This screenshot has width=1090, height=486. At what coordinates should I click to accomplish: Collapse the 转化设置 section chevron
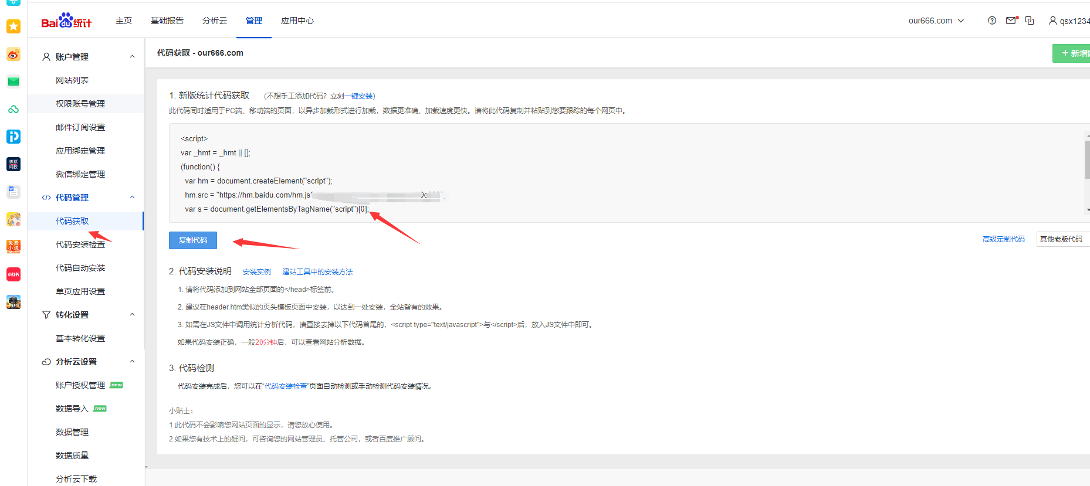click(x=132, y=315)
